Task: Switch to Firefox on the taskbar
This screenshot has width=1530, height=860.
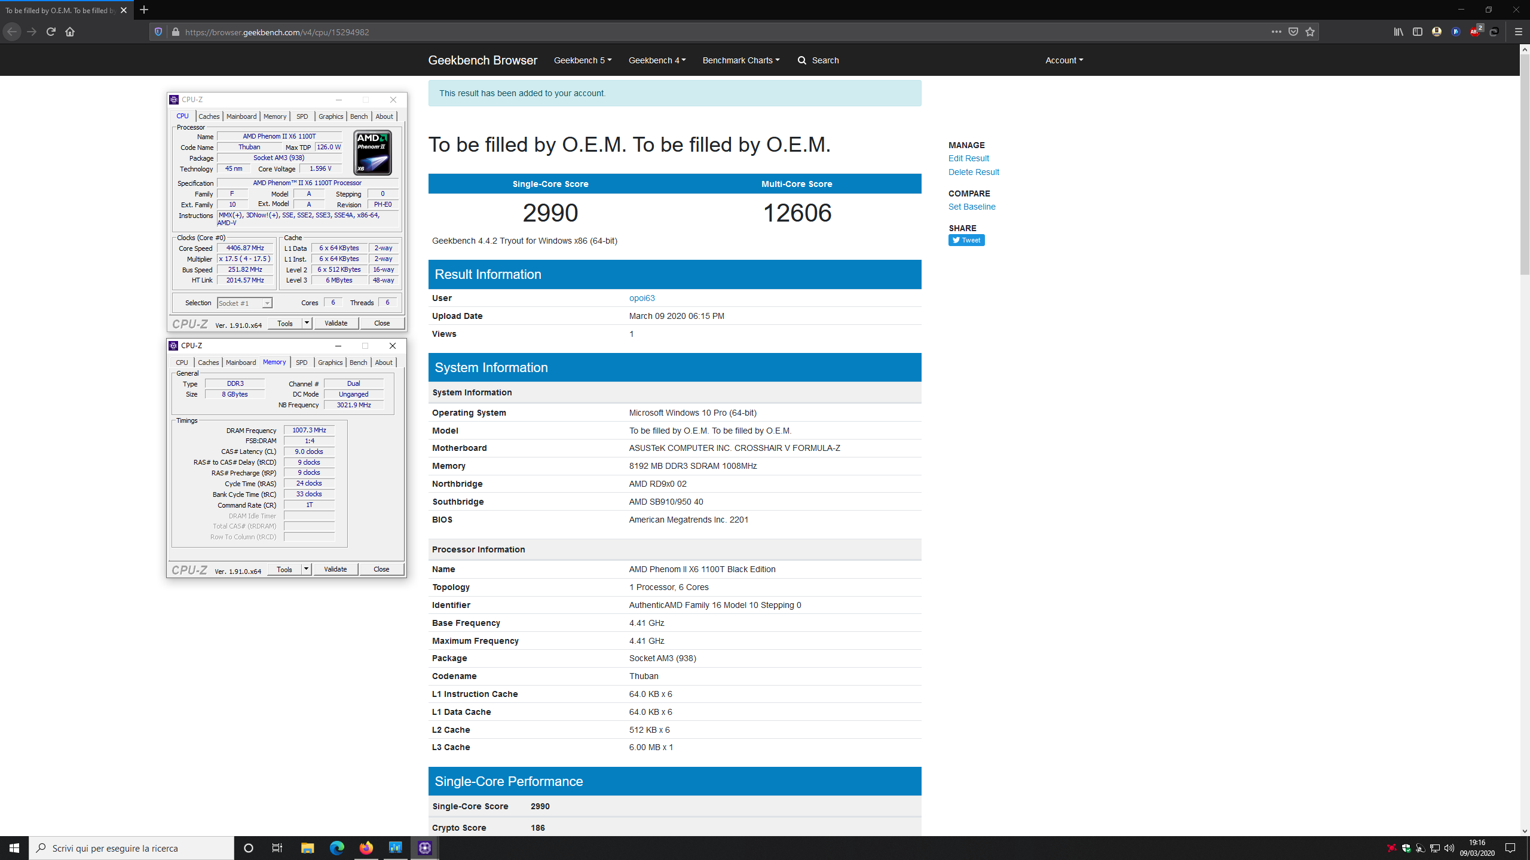Action: tap(366, 848)
